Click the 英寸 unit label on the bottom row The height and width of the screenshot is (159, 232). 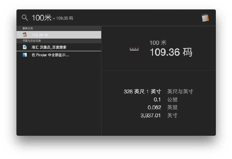pyautogui.click(x=172, y=116)
